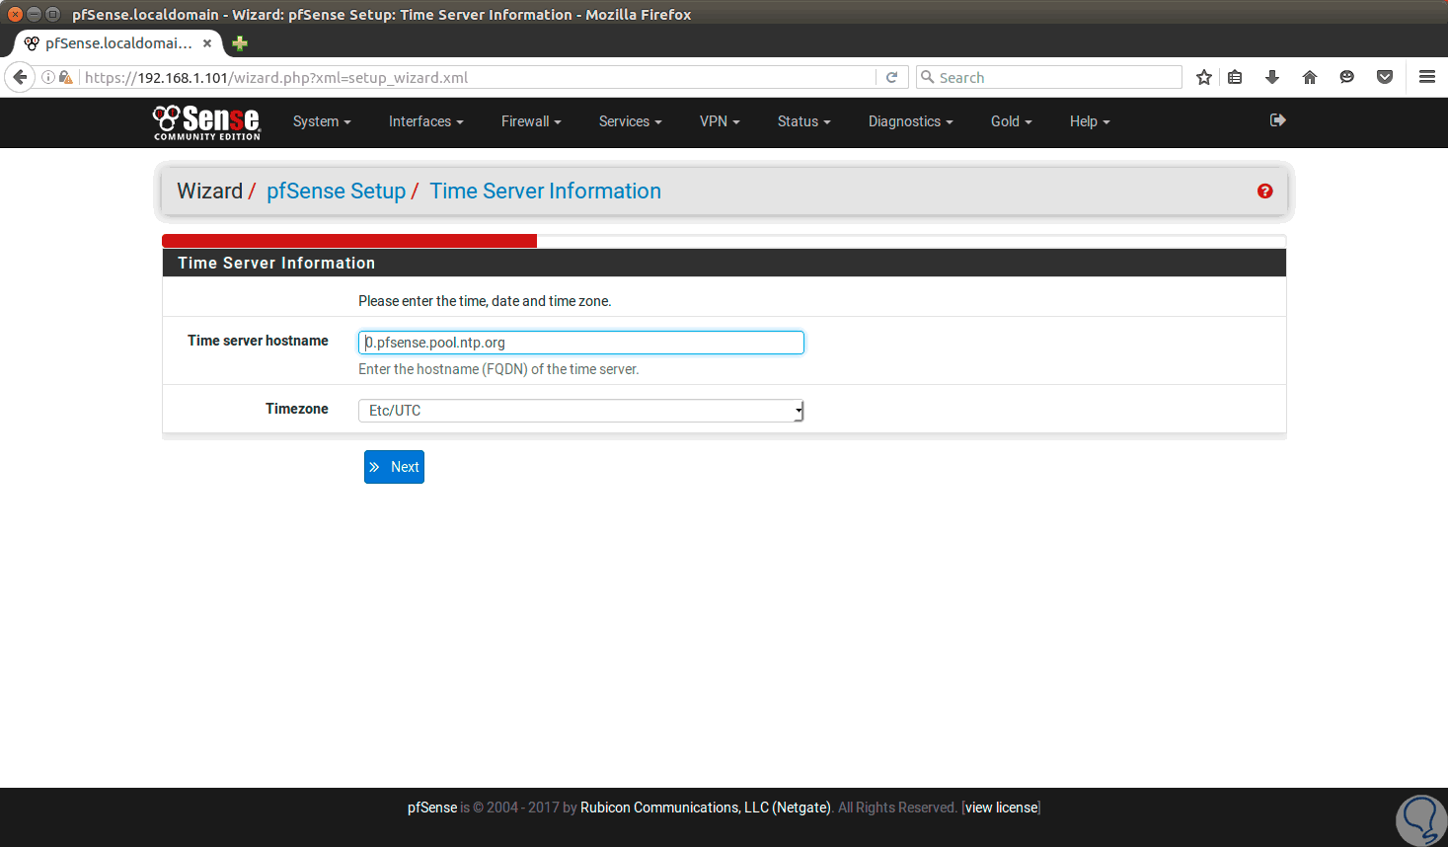Click 'Please enter the time, date' text

pyautogui.click(x=485, y=301)
